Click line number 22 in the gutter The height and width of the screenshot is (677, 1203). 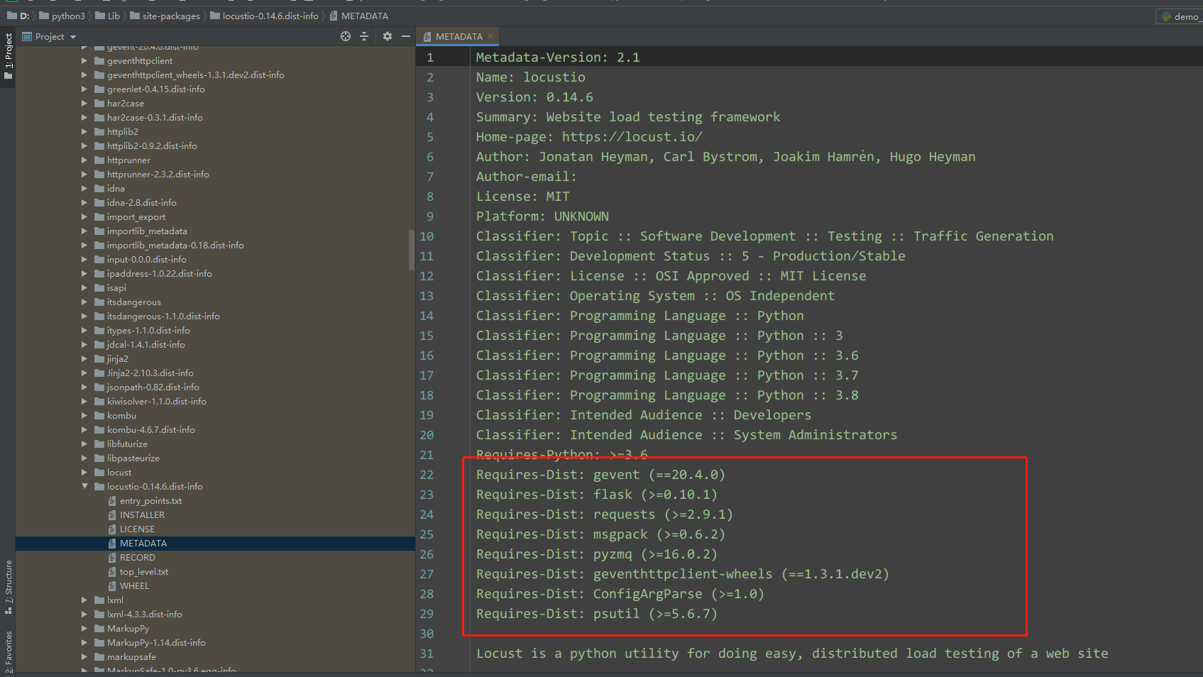(x=427, y=475)
